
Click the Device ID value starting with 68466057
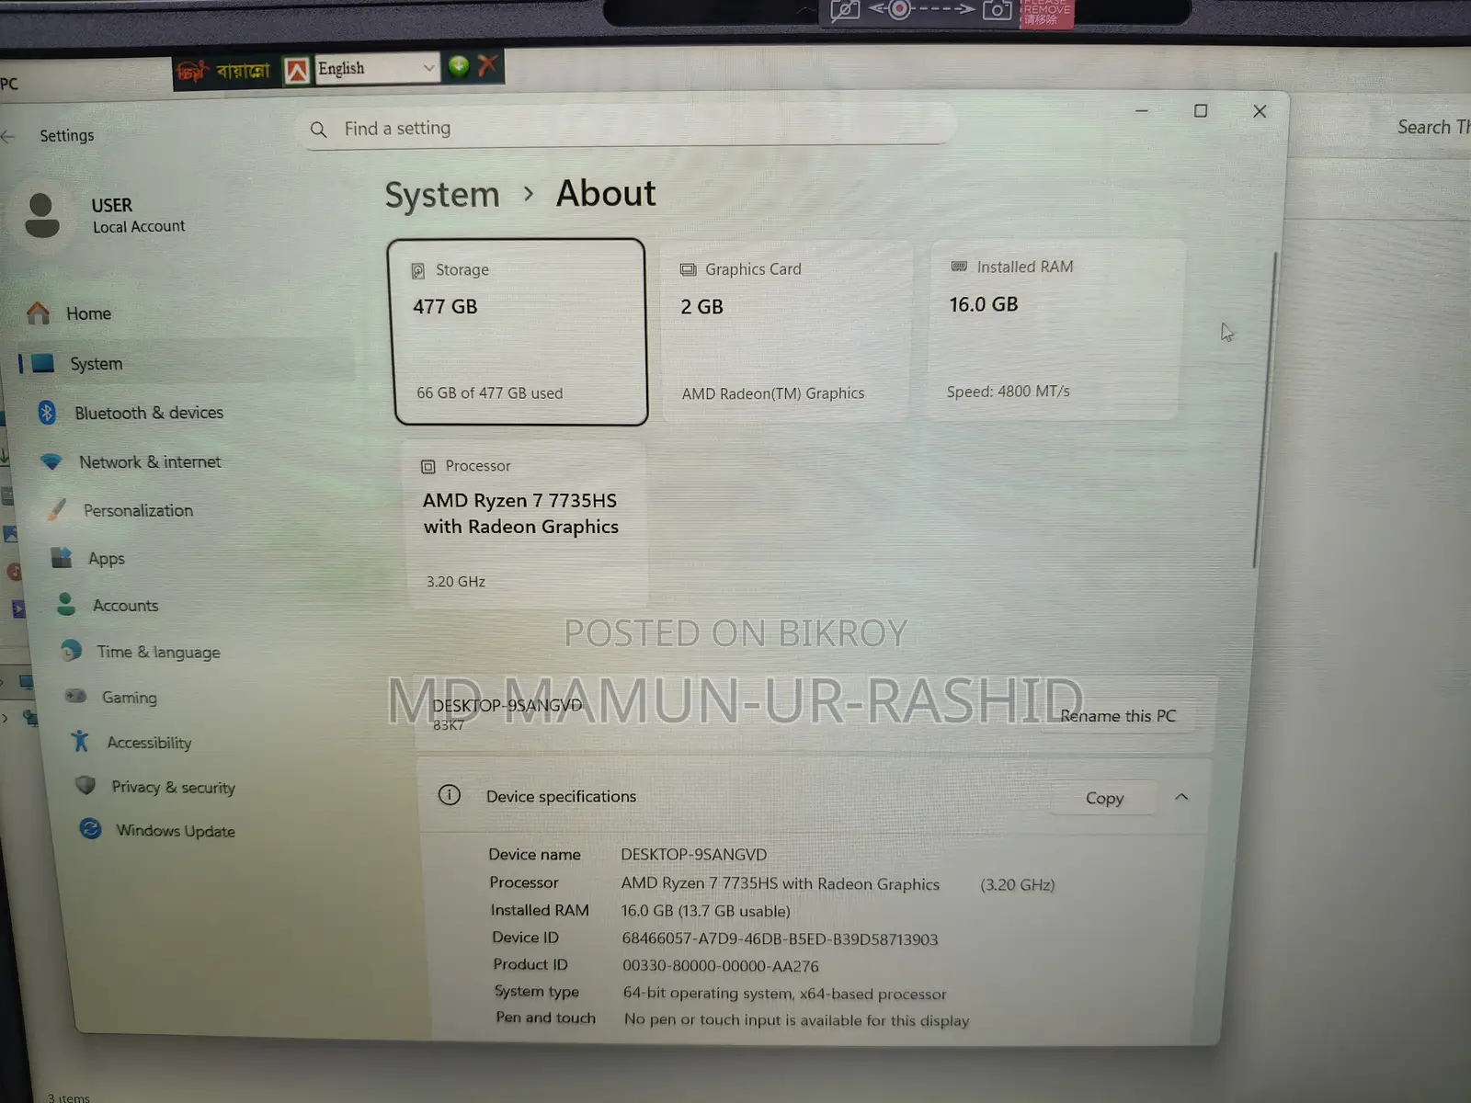[x=780, y=938]
